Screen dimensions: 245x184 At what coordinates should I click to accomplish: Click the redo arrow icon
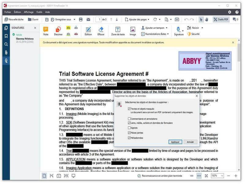click(192, 19)
